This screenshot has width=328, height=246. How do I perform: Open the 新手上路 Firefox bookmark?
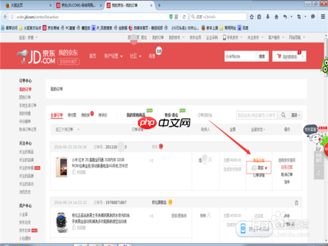point(210,28)
